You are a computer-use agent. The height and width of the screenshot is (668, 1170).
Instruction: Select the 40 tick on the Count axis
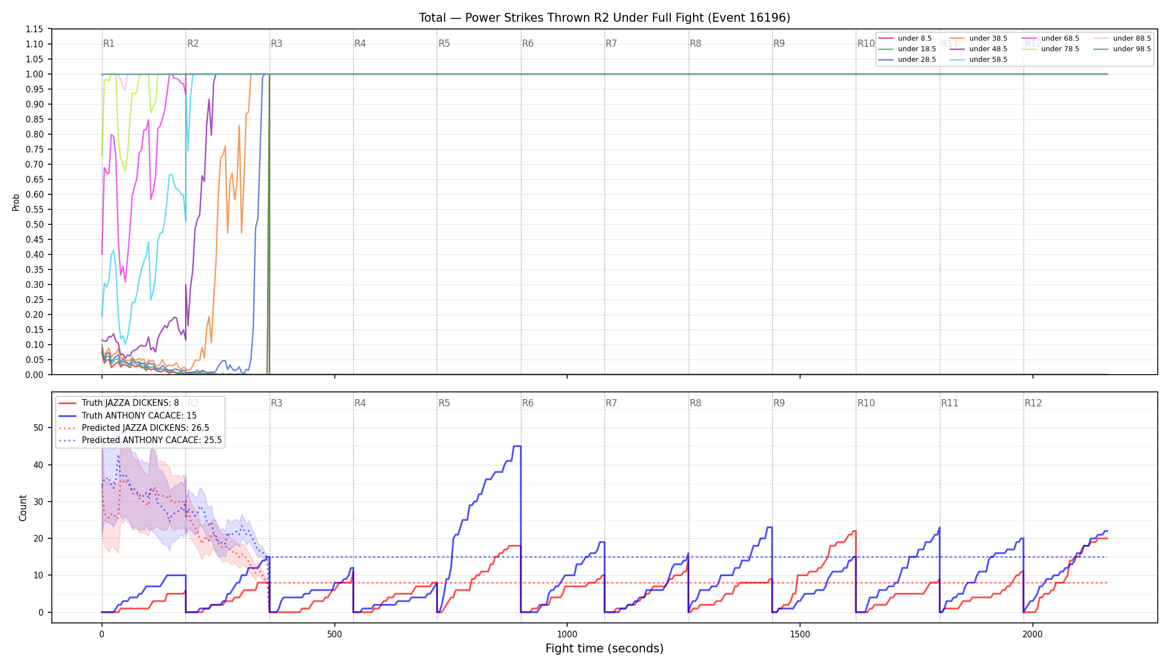coord(38,465)
